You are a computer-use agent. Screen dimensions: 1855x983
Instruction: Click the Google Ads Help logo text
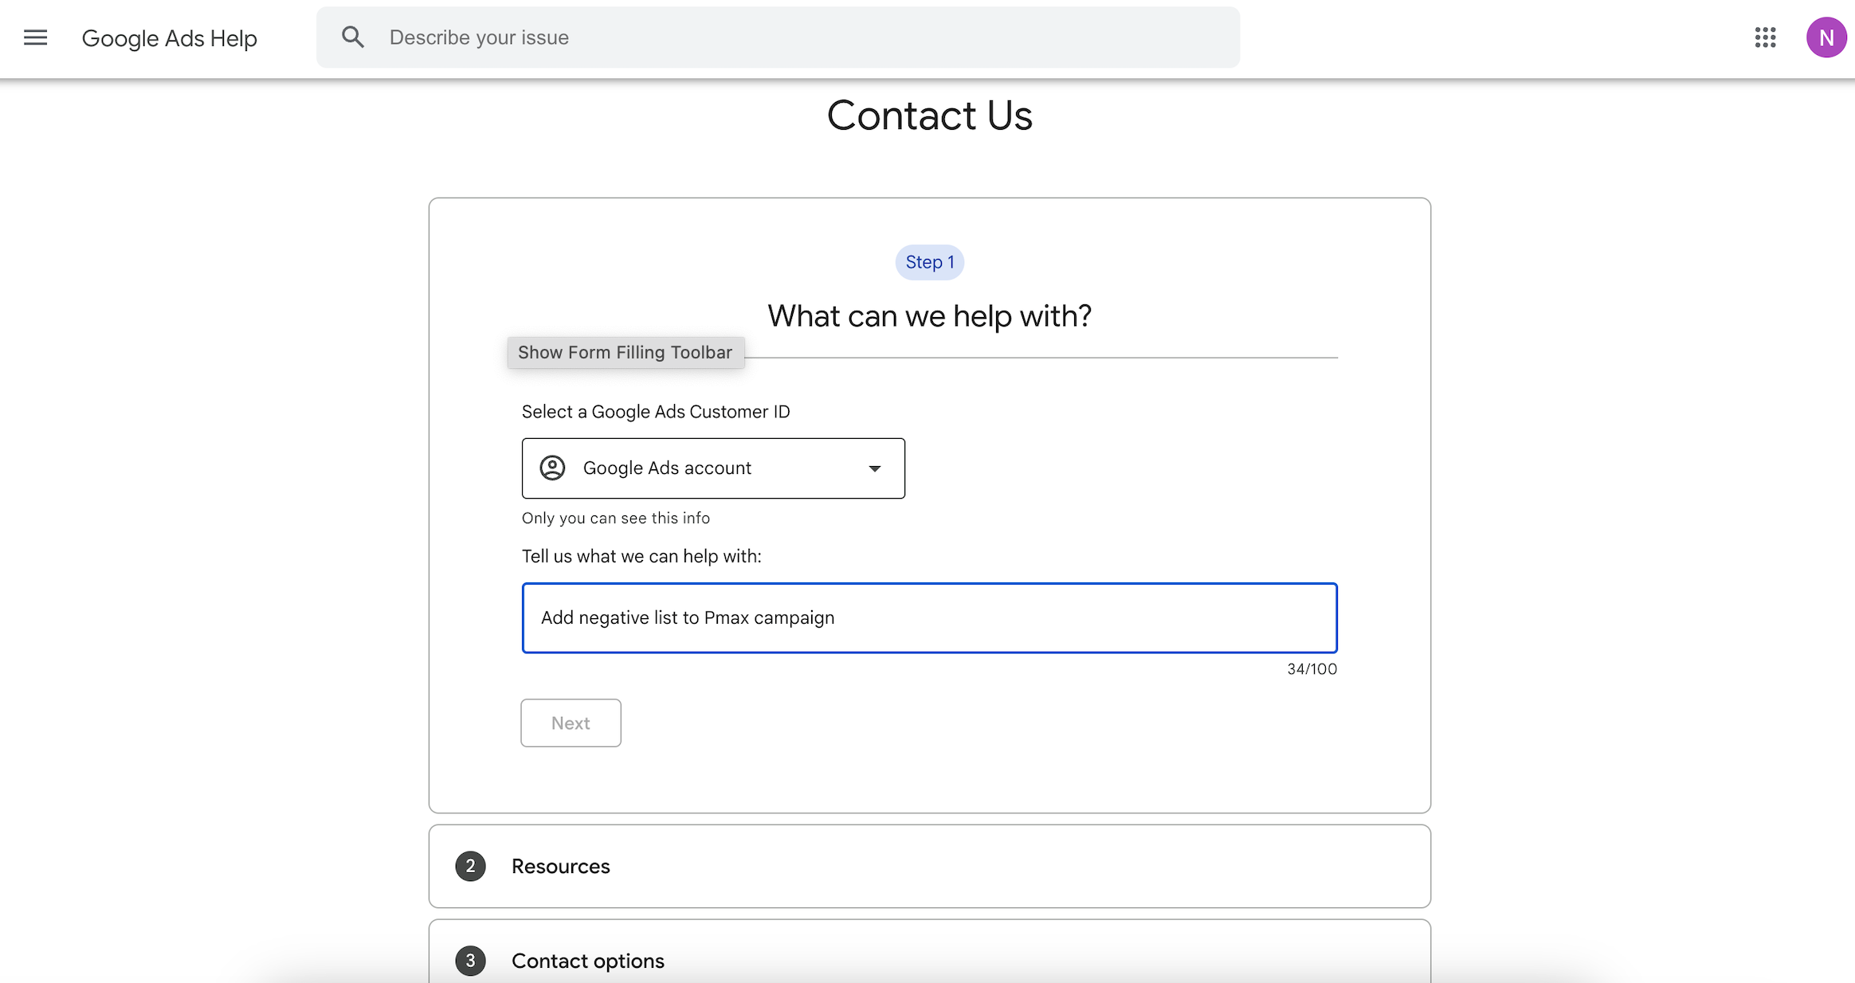point(169,38)
